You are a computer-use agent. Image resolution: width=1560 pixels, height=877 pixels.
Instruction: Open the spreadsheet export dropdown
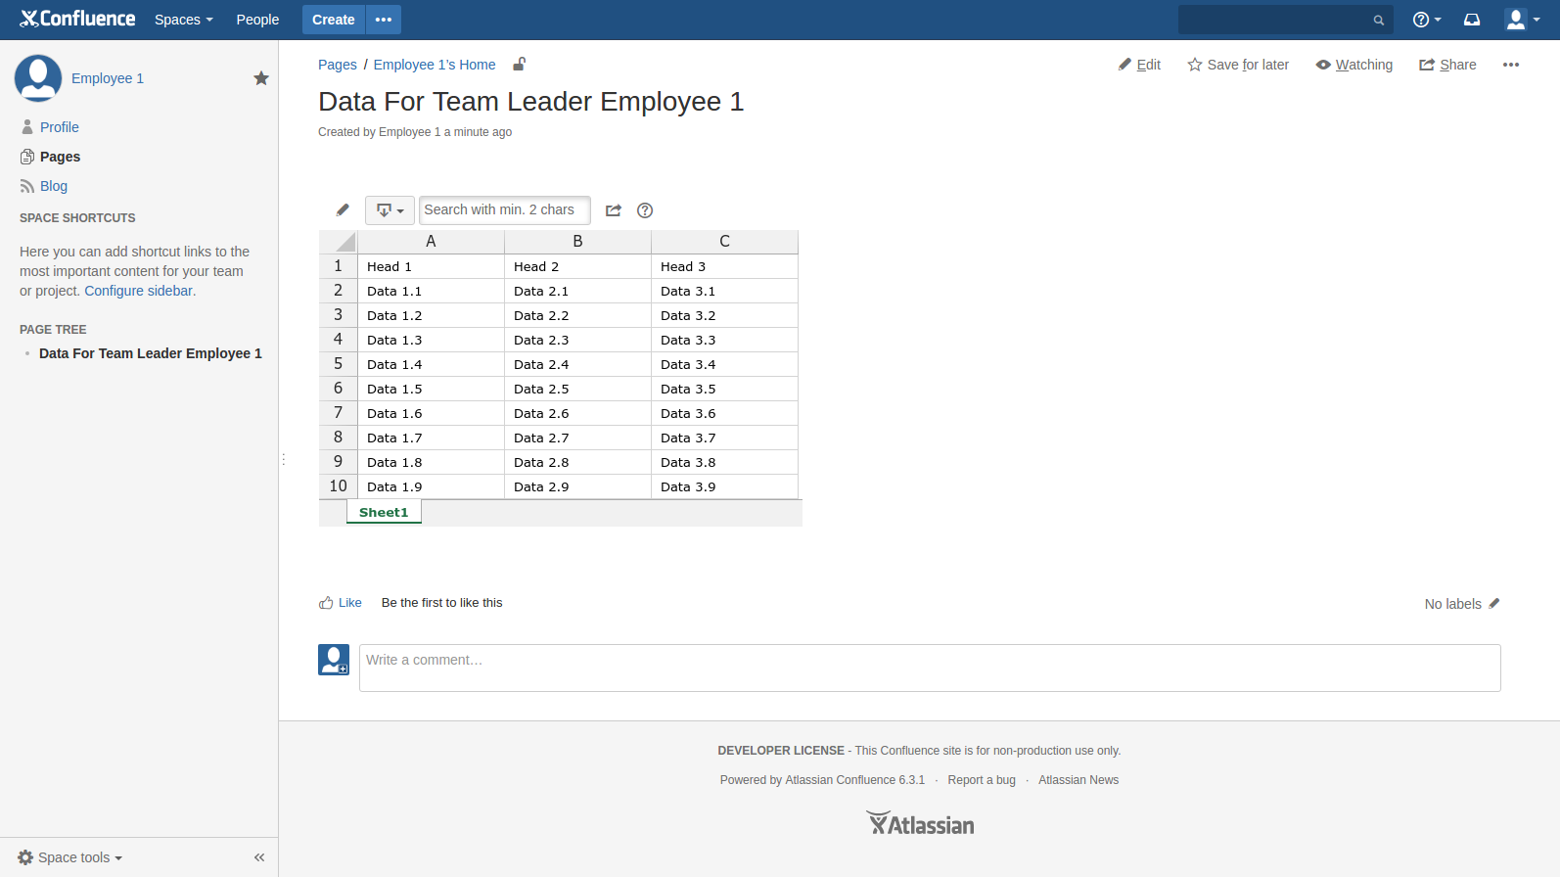point(390,210)
